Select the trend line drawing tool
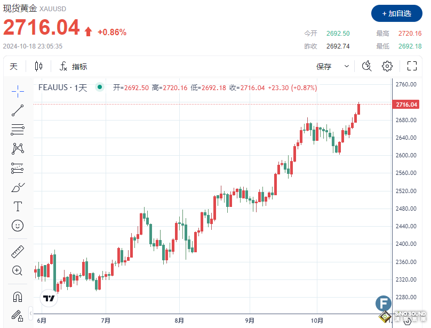 (x=17, y=110)
